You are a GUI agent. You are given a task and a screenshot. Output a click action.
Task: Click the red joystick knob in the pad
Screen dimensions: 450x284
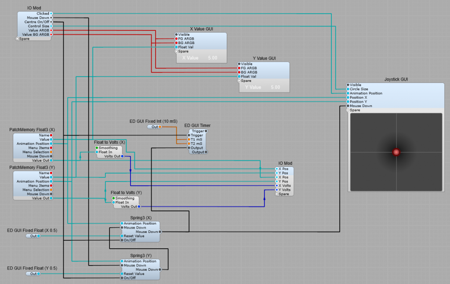396,152
